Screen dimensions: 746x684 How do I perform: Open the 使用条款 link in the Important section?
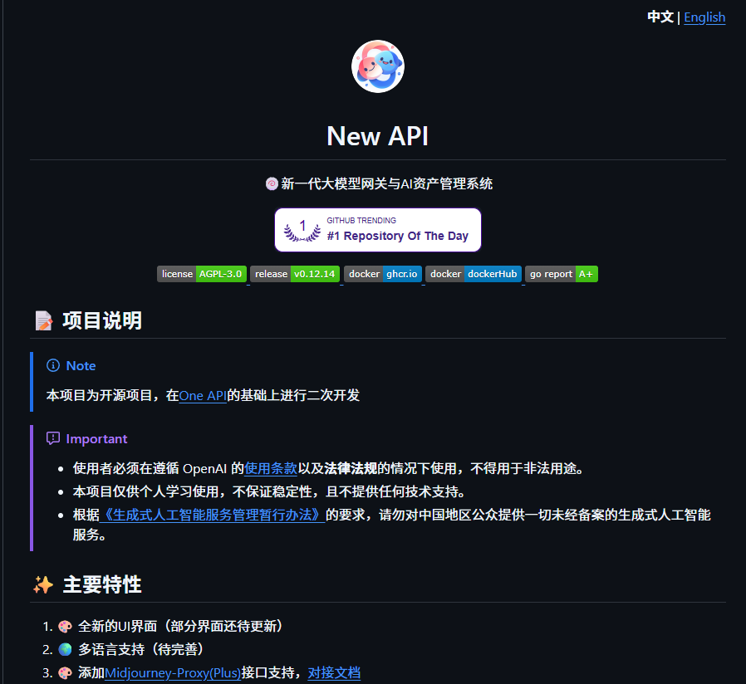pos(271,467)
